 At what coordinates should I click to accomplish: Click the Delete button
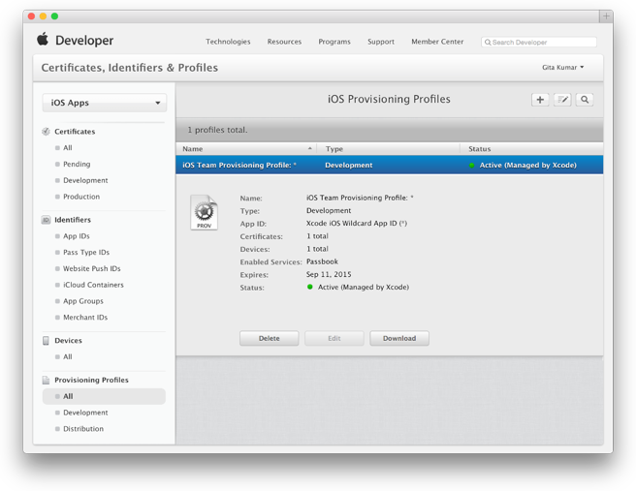click(270, 338)
